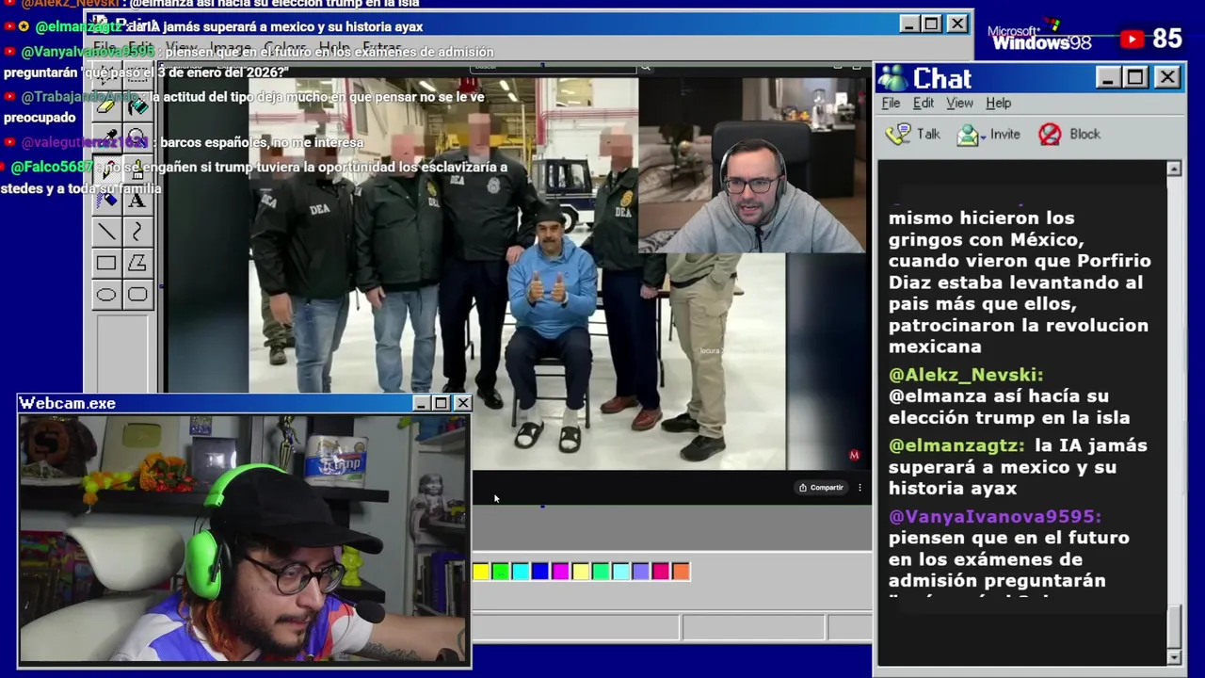This screenshot has height=678, width=1205.
Task: Pick the crimson pink color swatch
Action: pyautogui.click(x=661, y=571)
